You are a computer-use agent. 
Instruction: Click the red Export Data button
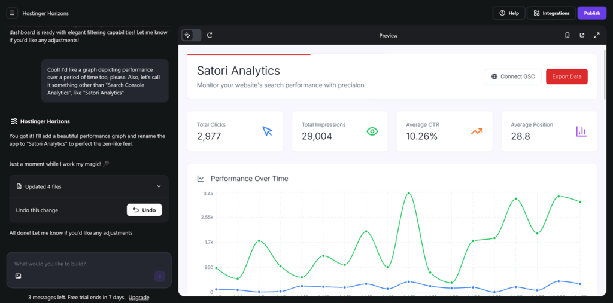click(566, 76)
